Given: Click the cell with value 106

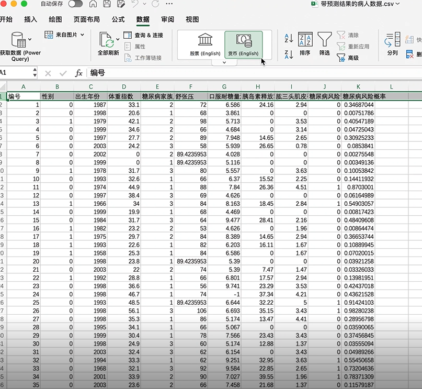Looking at the screenshot, I should (191, 311).
